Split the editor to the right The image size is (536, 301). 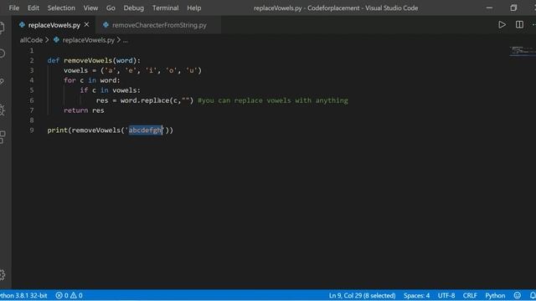coord(519,24)
